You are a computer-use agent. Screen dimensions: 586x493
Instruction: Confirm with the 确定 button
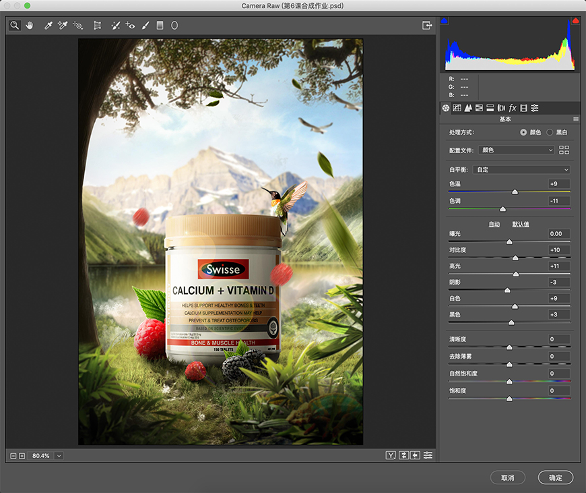tap(556, 477)
